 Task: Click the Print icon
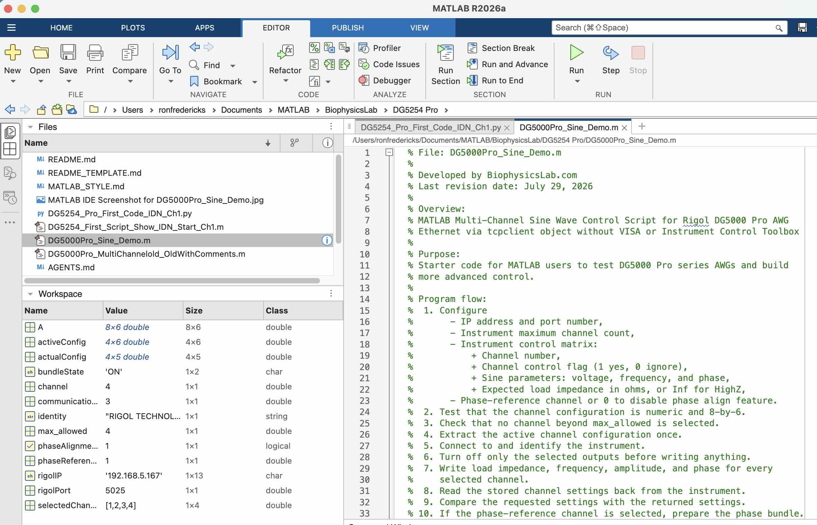tap(95, 52)
